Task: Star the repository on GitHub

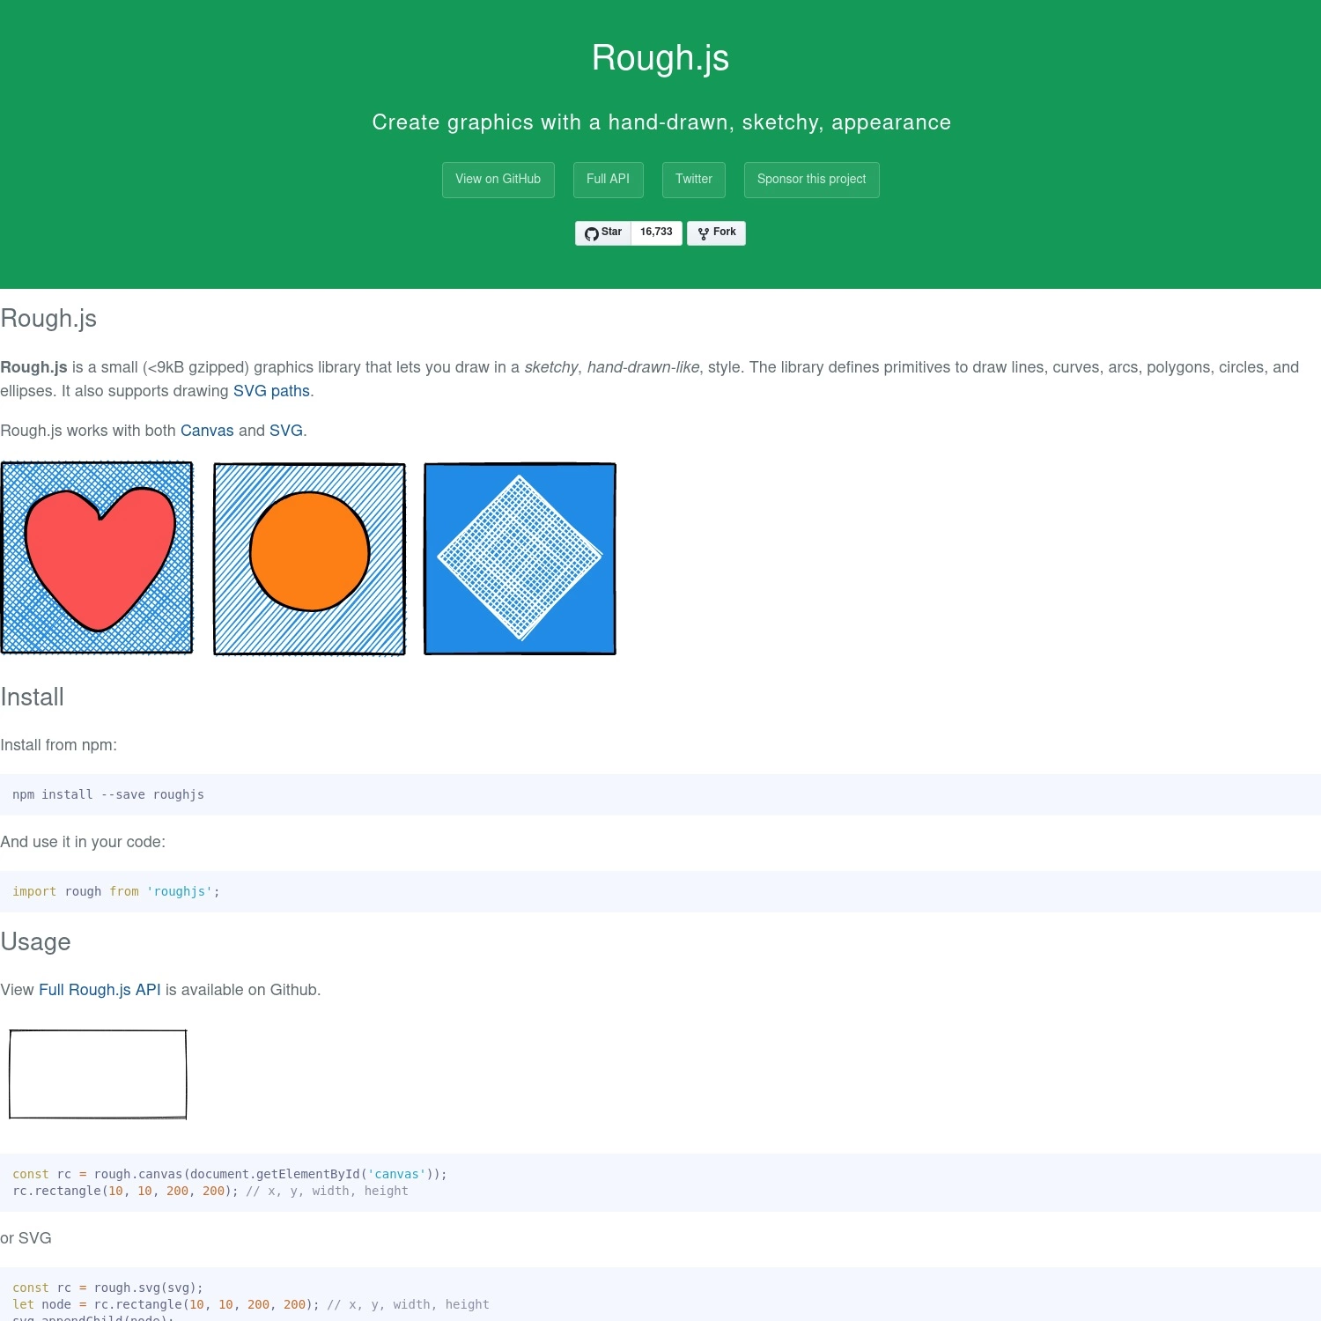Action: 603,232
